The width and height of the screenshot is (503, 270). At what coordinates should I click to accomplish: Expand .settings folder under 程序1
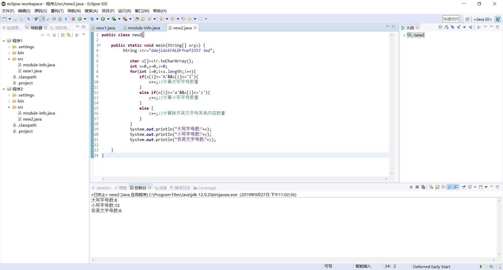(x=9, y=47)
